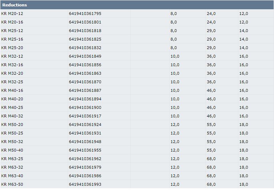Select the KR M40-32 product name
Screen dimensions: 274x190
(12, 116)
